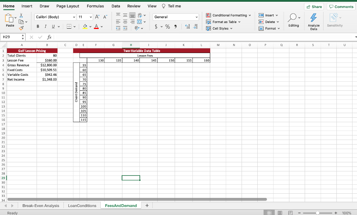Toggle Italic formatting
Screen dimensions: 357x215
tap(46, 27)
